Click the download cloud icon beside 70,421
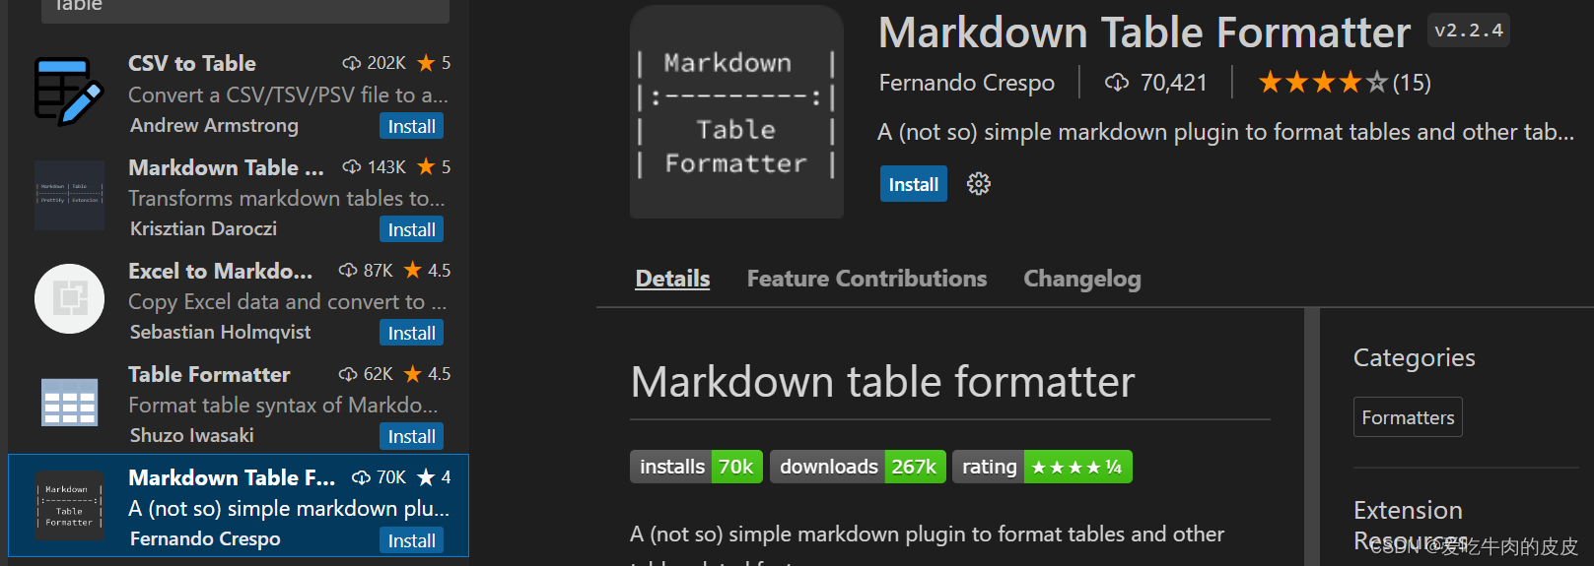 (x=1116, y=83)
